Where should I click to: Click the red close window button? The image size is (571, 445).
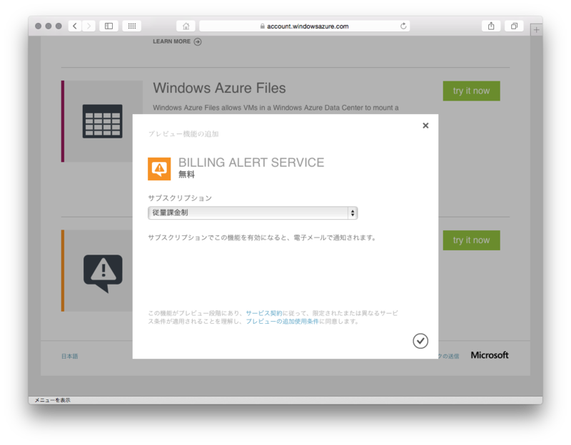(39, 26)
